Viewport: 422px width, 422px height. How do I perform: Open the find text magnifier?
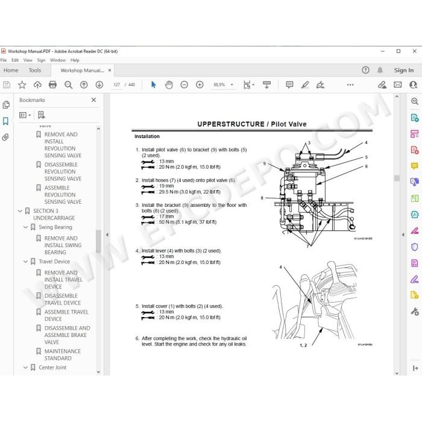pyautogui.click(x=68, y=85)
